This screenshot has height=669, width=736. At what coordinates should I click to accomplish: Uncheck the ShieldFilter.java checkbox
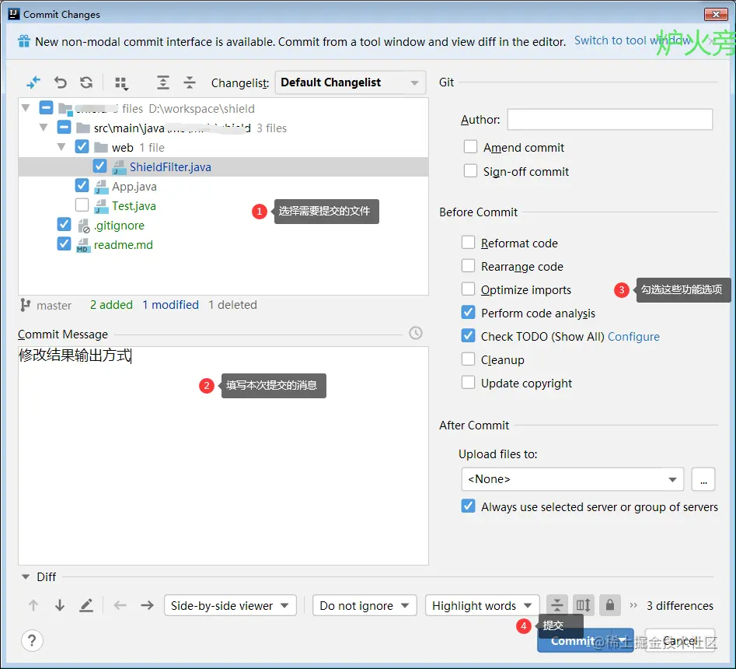tap(99, 166)
